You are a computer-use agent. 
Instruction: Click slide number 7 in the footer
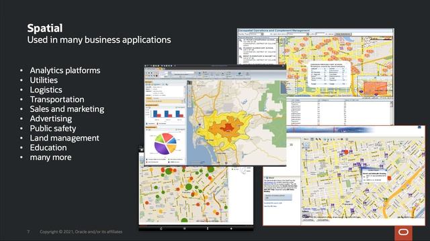click(x=28, y=232)
